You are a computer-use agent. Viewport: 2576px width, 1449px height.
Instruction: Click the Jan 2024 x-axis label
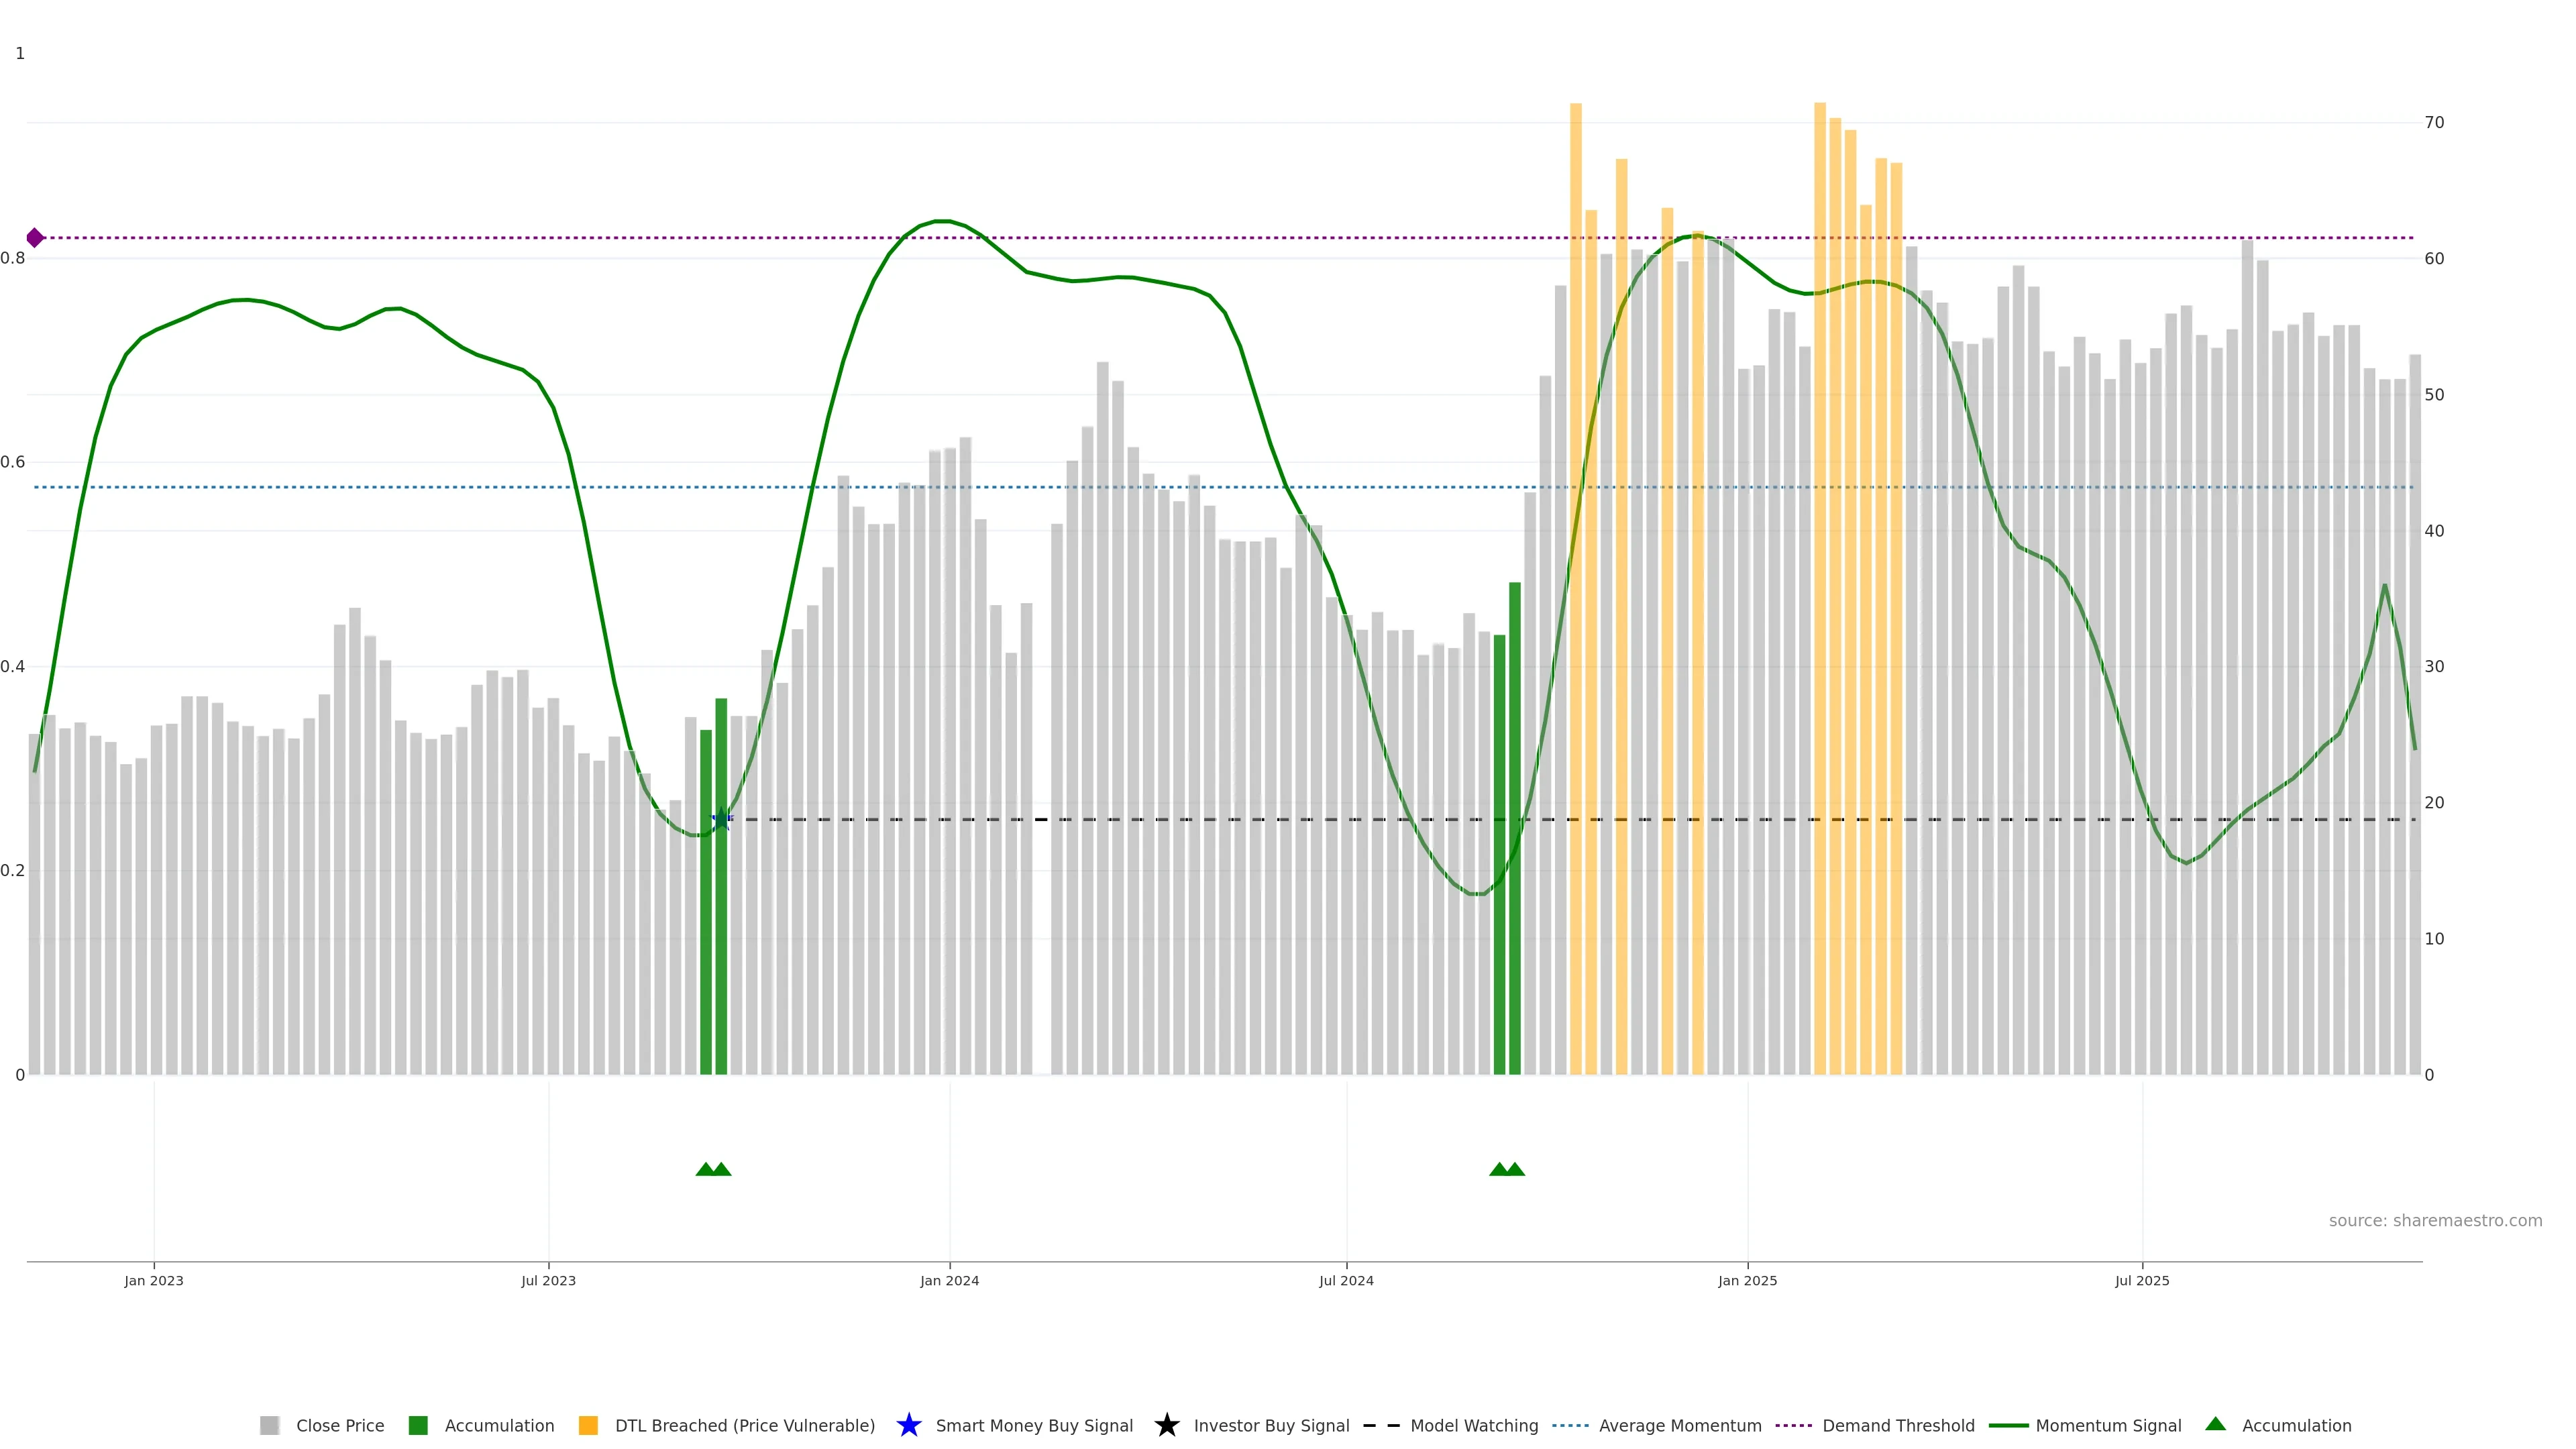pyautogui.click(x=949, y=1281)
